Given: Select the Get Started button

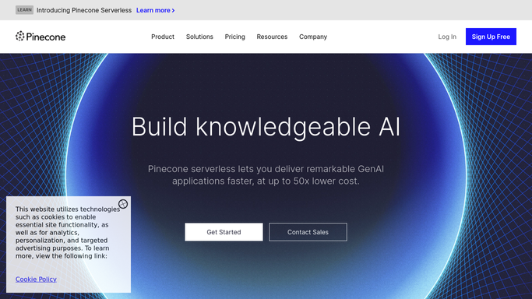Looking at the screenshot, I should coord(224,232).
